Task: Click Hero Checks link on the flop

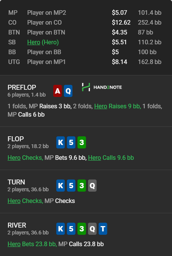Action: click(14, 158)
